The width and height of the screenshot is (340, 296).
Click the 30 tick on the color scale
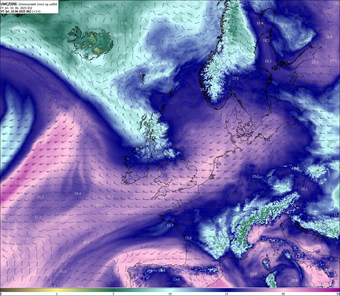[283, 294]
